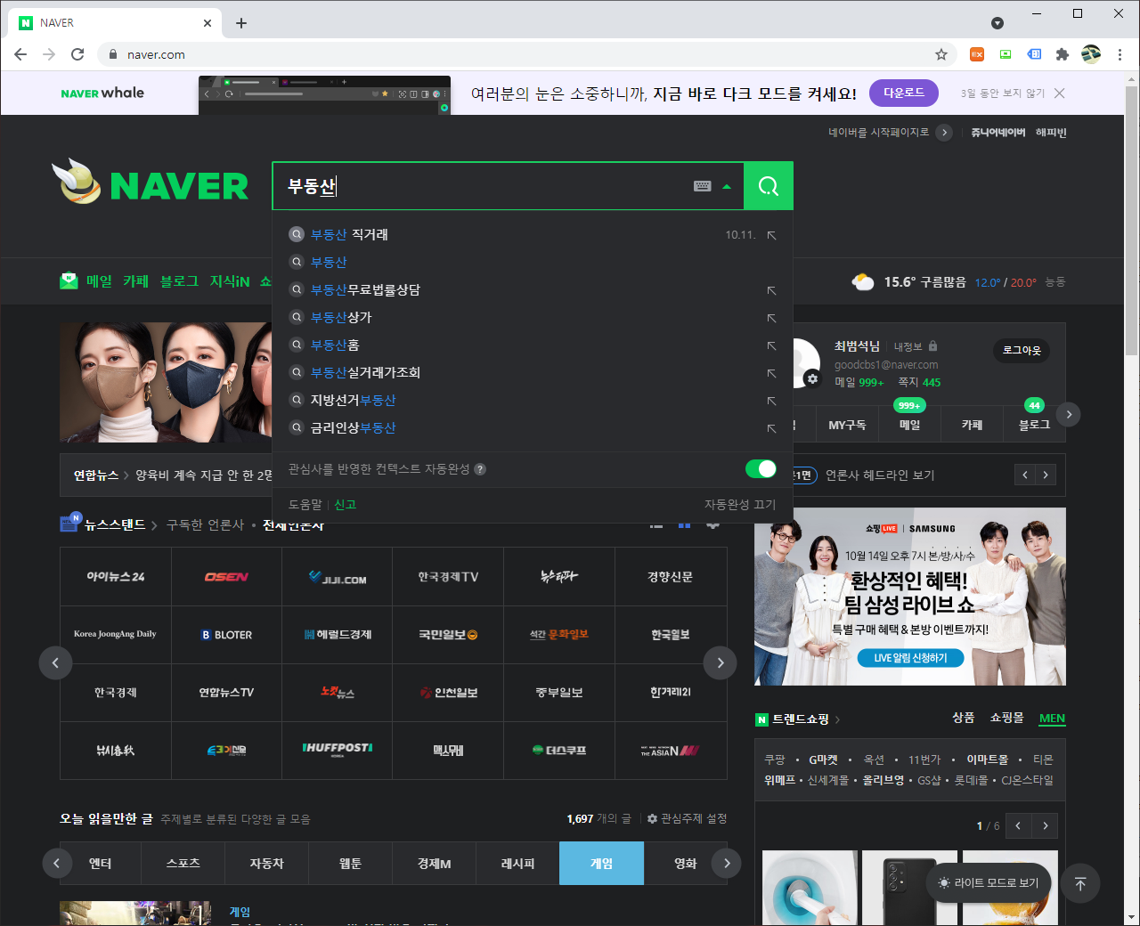Click the 로그아웃 button
1140x926 pixels.
(1022, 351)
